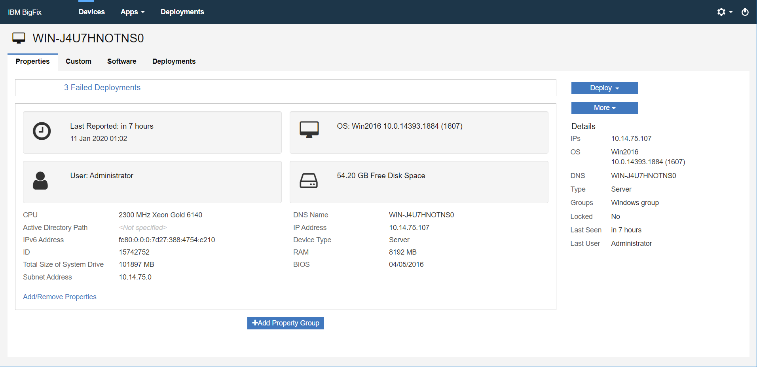757x367 pixels.
Task: Select the Properties tab
Action: pyautogui.click(x=33, y=61)
